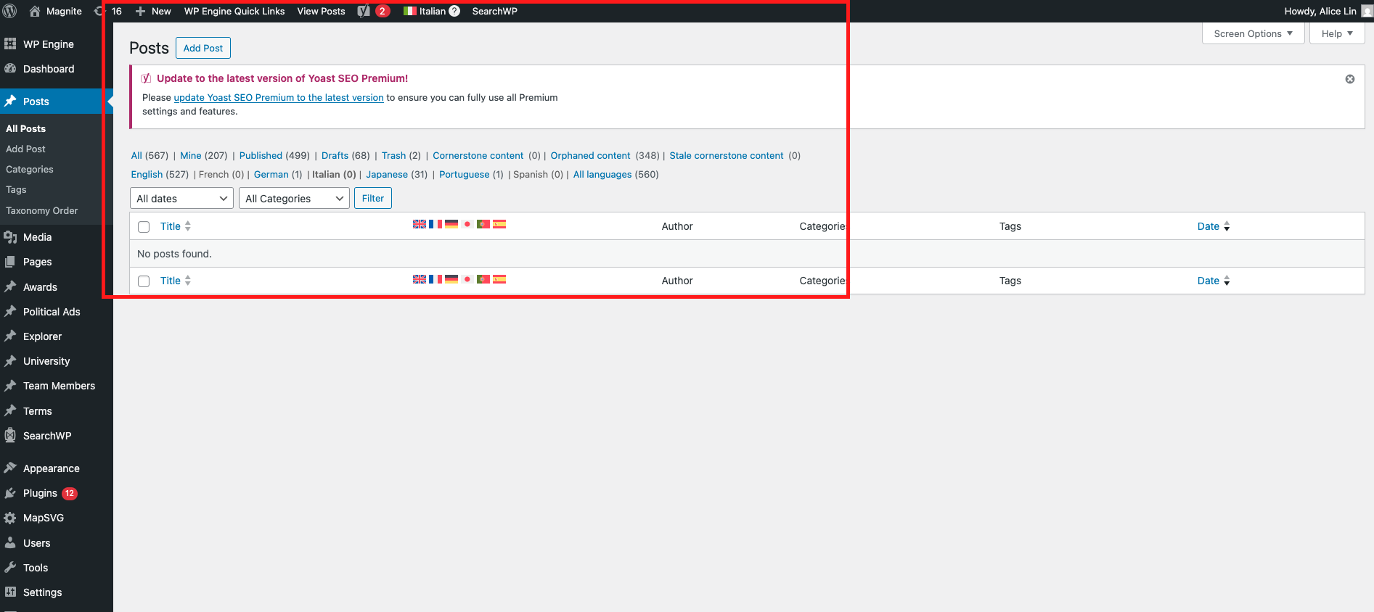
Task: Sort by Title in the table header
Action: click(176, 226)
